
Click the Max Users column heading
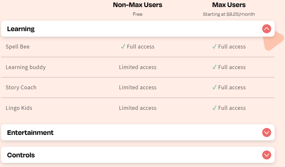click(229, 5)
